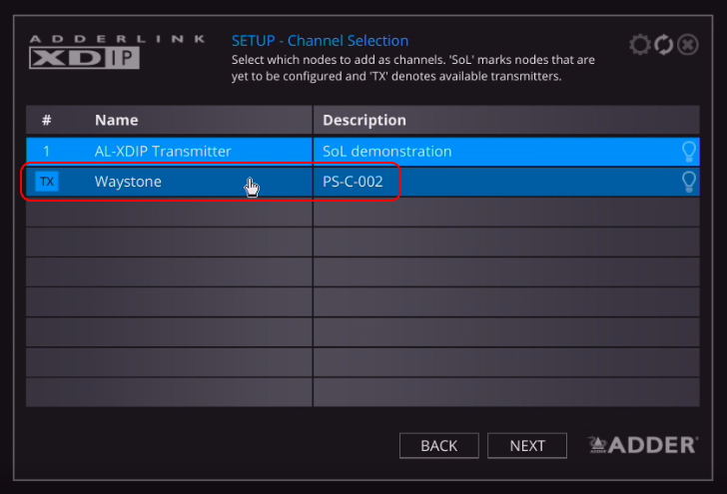Click the PS-C-002 description cell
The height and width of the screenshot is (494, 727).
tap(353, 182)
